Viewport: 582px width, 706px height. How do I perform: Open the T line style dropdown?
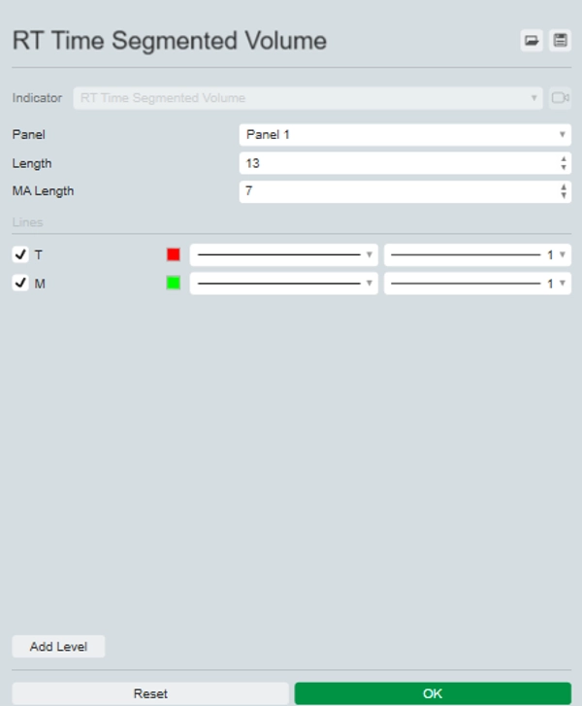[284, 254]
